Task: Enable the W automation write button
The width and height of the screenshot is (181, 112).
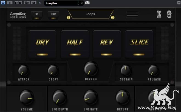Action: (x=20, y=3)
